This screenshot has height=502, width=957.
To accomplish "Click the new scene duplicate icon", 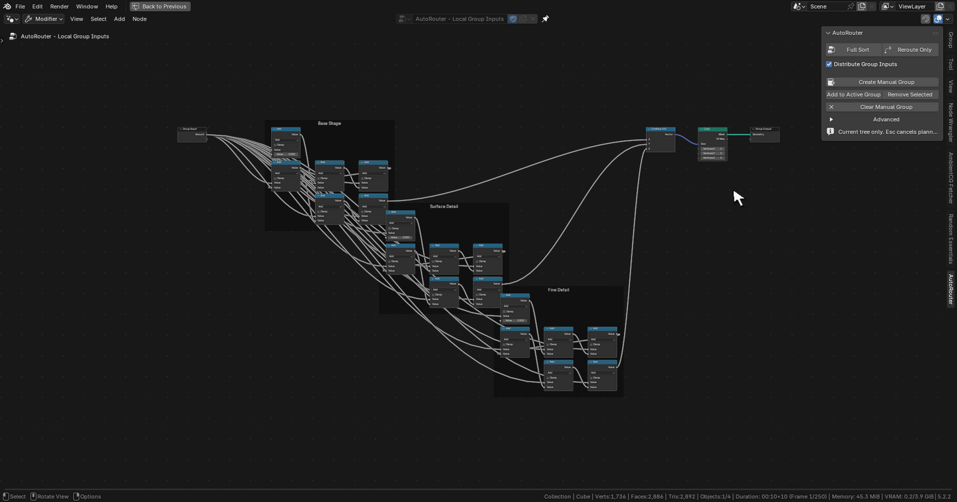I will (861, 6).
